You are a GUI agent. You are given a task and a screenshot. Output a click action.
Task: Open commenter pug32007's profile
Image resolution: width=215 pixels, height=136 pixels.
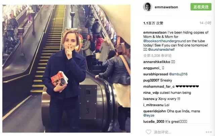(x=151, y=80)
